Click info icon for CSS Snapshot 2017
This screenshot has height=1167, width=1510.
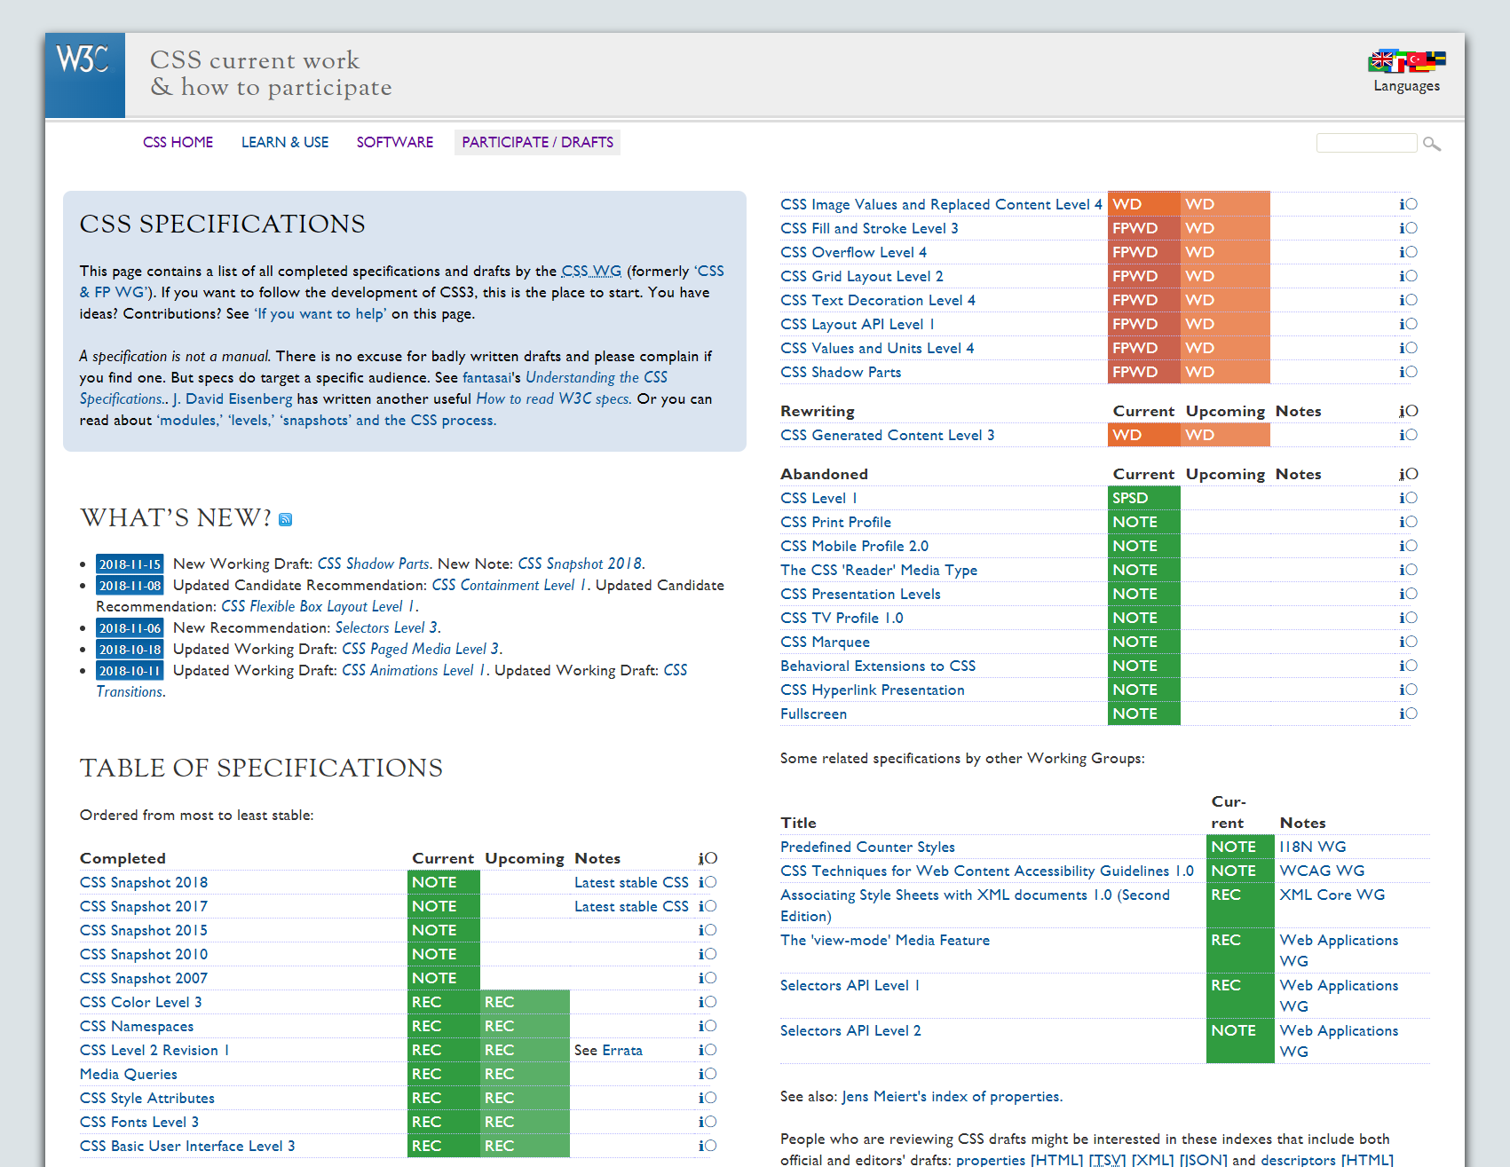tap(708, 906)
